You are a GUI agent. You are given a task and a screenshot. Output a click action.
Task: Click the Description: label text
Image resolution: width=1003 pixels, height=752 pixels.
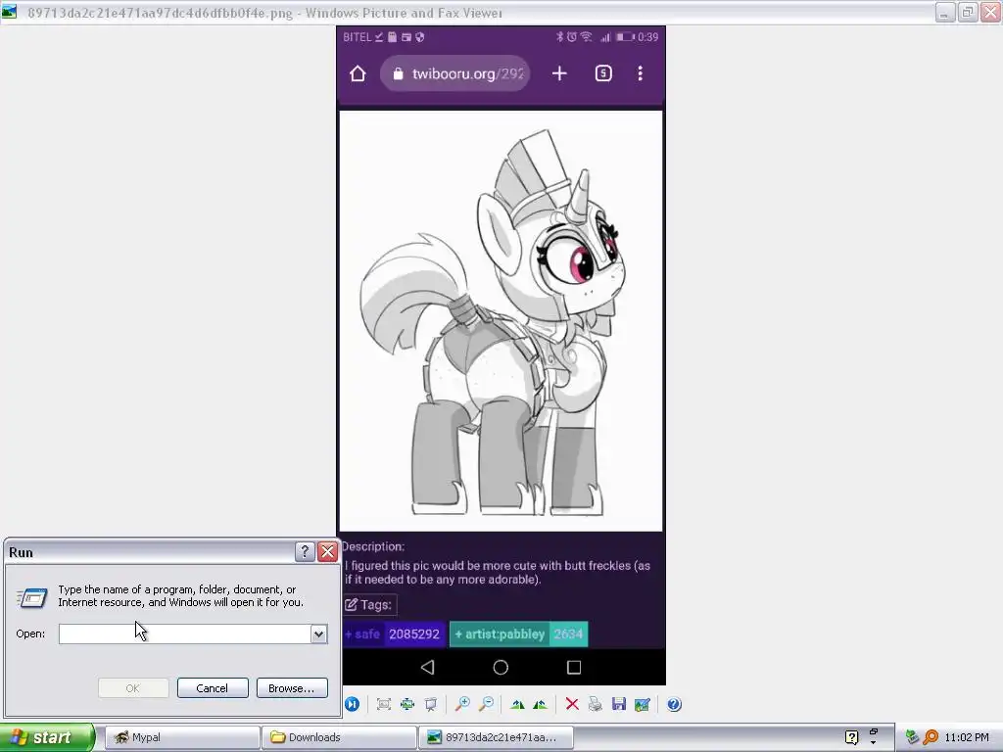pyautogui.click(x=373, y=546)
